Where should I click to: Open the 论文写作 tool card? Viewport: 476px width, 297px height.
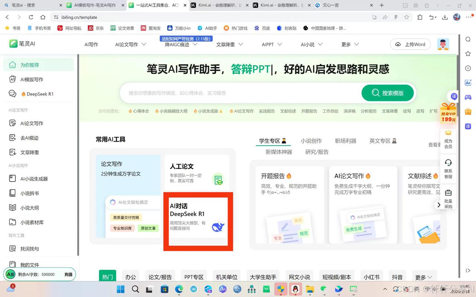[128, 196]
